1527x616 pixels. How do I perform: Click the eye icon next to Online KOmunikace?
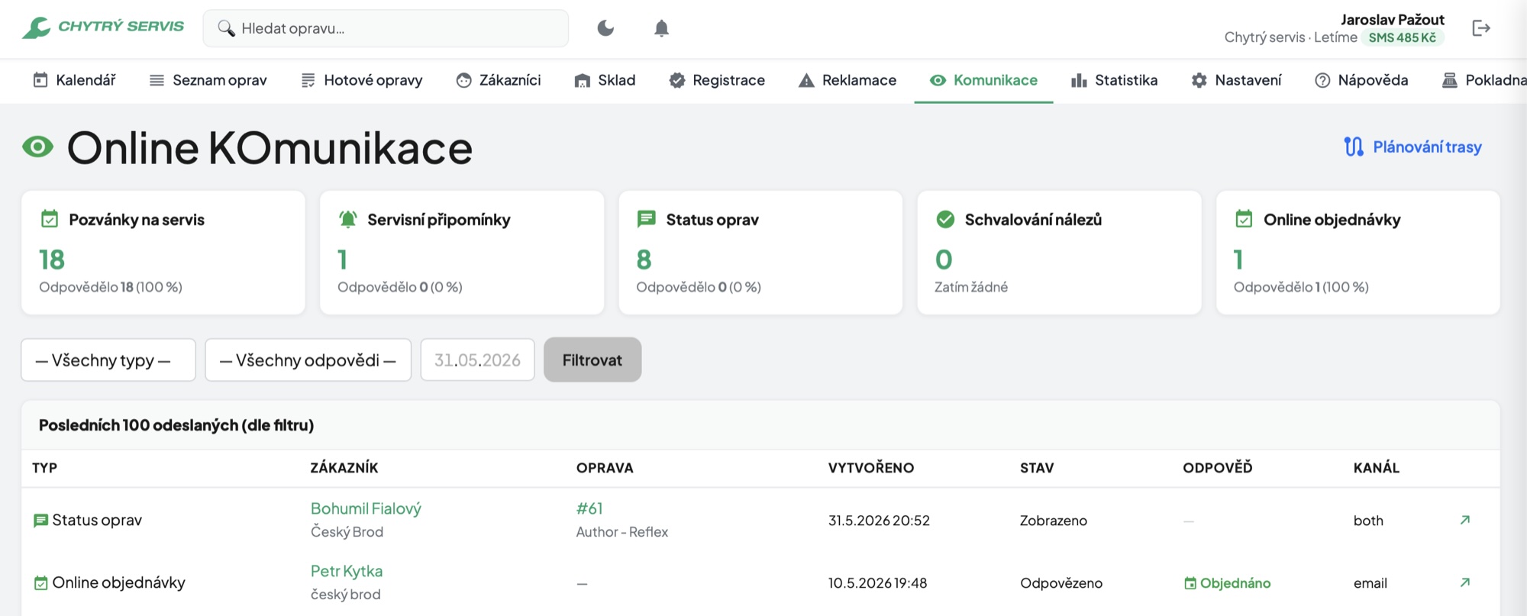coord(38,147)
